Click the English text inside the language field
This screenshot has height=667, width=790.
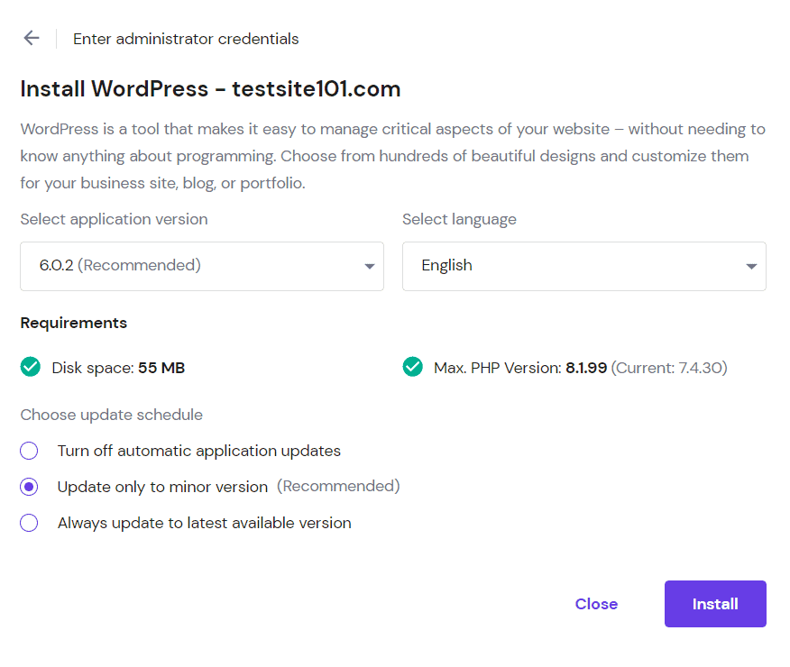(446, 265)
